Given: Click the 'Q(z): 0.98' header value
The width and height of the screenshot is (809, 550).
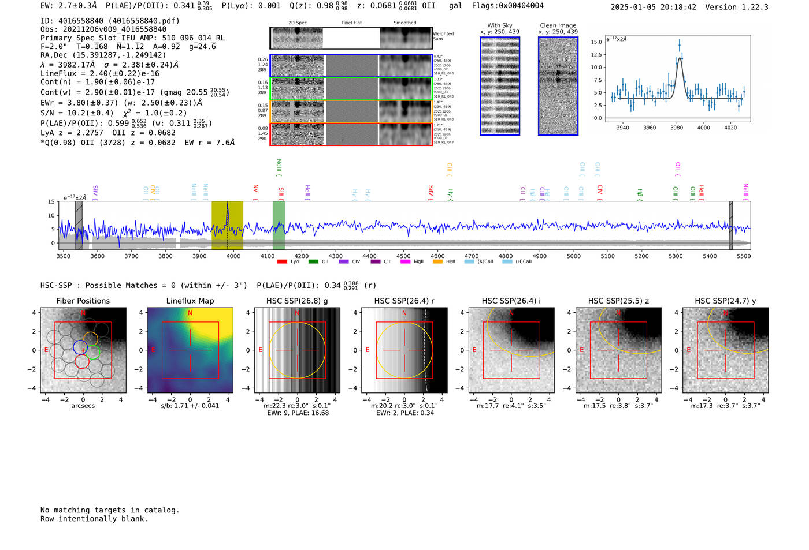Looking at the screenshot, I should tap(311, 6).
